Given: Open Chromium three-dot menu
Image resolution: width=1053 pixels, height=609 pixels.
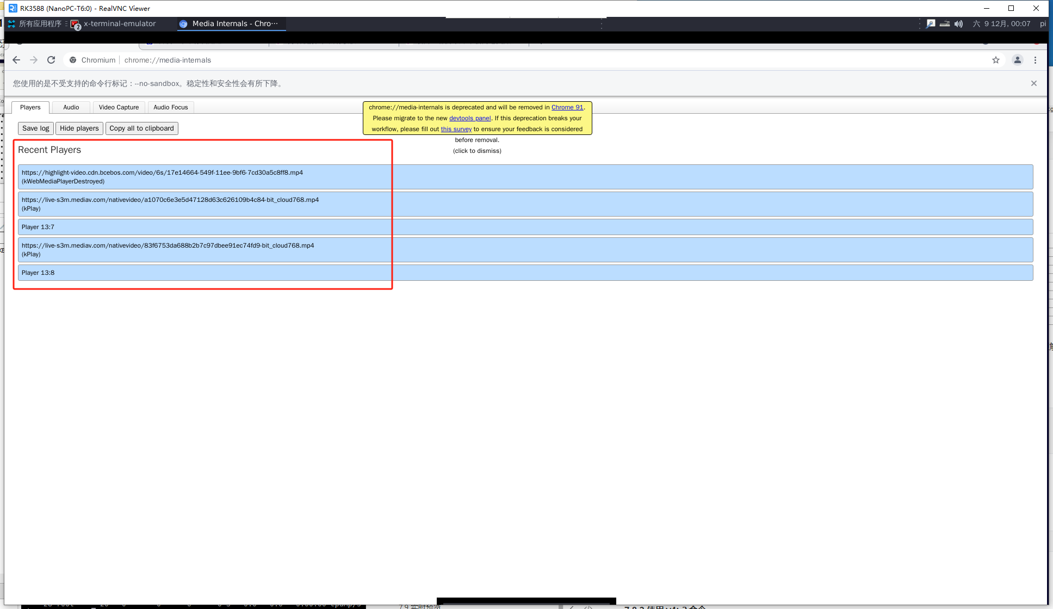Looking at the screenshot, I should (1035, 60).
